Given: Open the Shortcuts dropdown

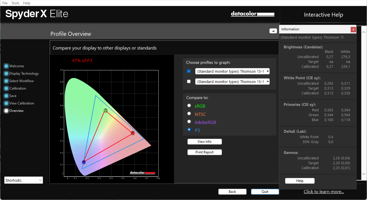Looking at the screenshot, I should [x=24, y=180].
